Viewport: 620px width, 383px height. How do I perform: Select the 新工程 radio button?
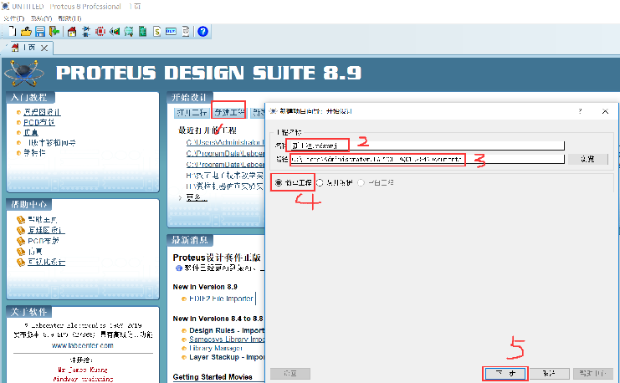279,182
